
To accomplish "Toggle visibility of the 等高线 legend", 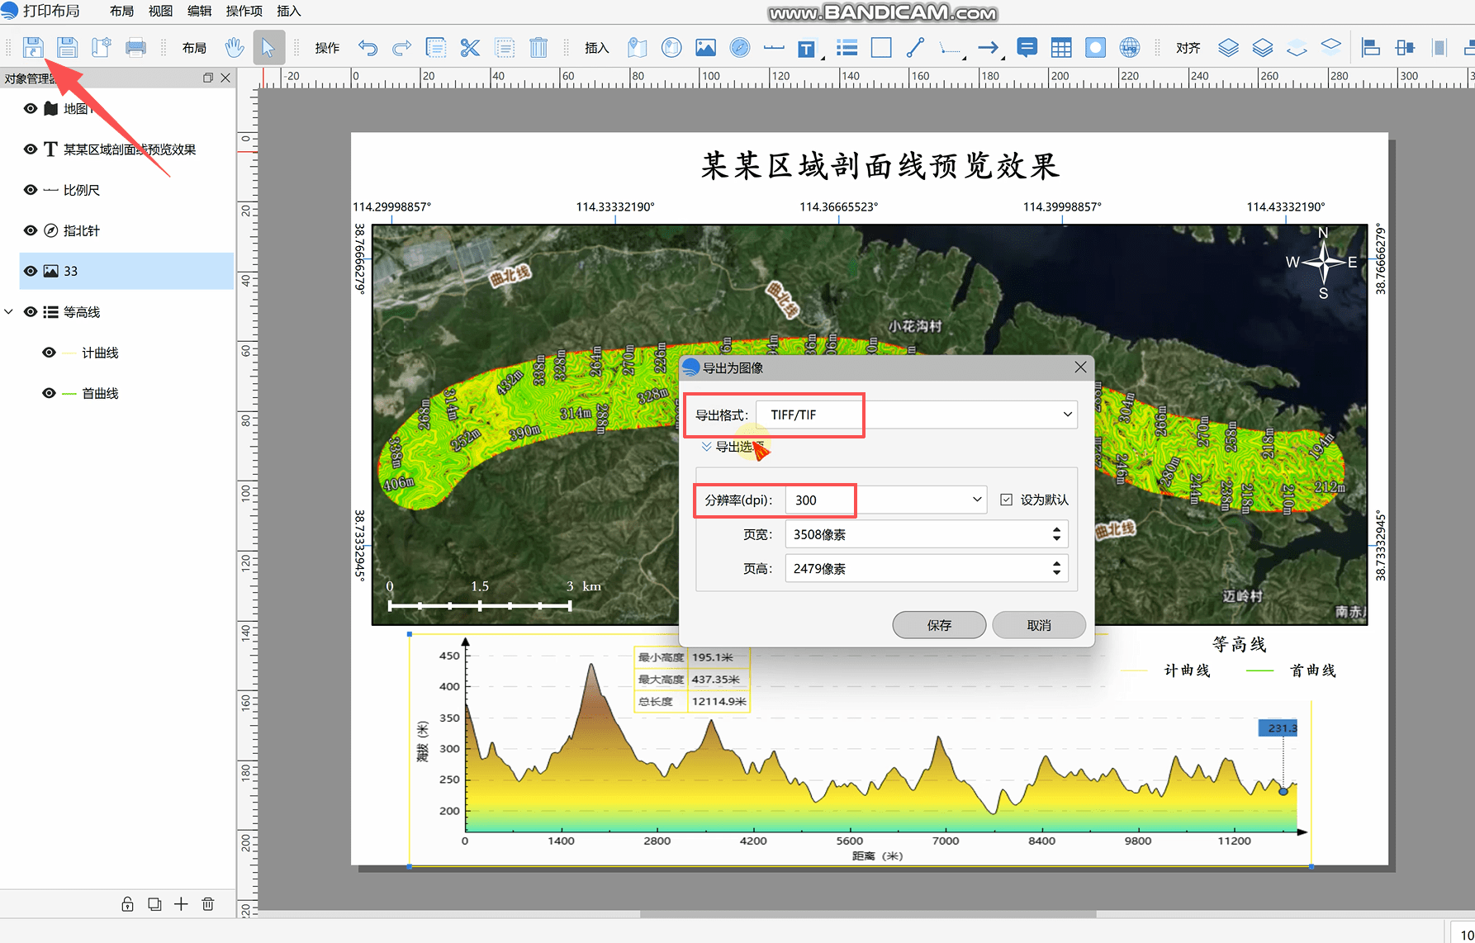I will (31, 312).
